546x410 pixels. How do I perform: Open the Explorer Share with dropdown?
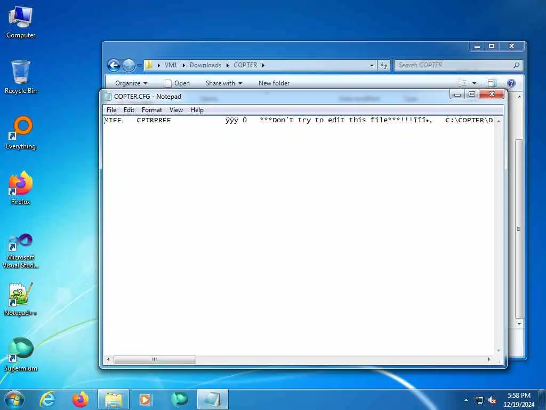pos(223,83)
